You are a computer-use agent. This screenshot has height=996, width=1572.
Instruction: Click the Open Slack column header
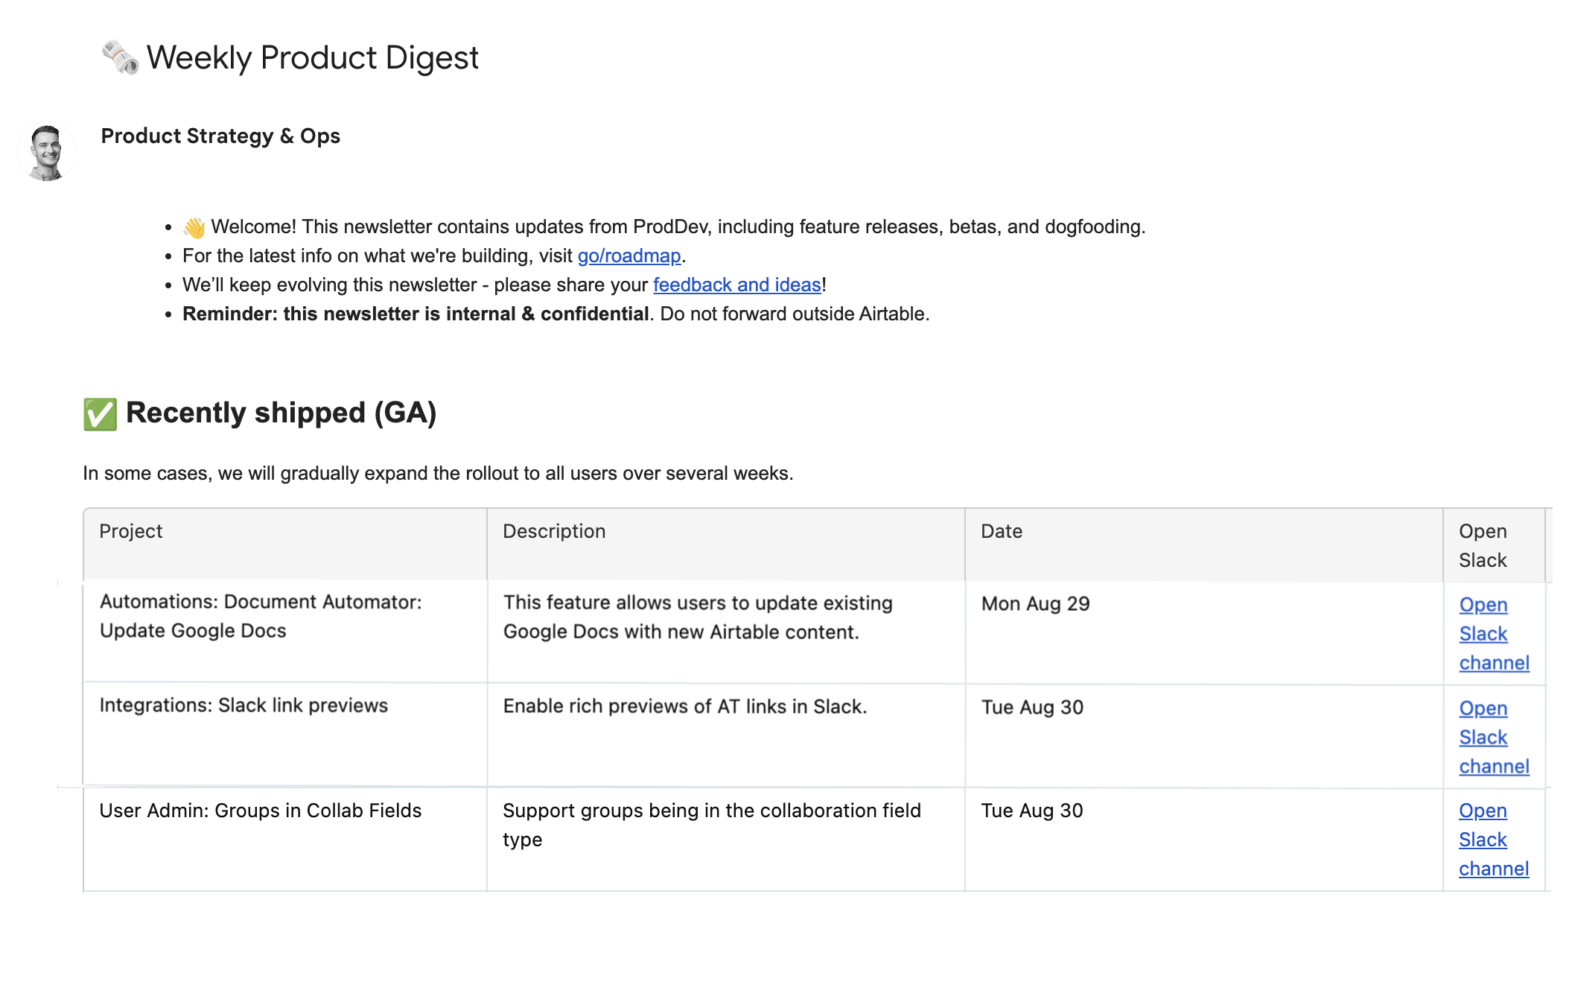tap(1483, 545)
